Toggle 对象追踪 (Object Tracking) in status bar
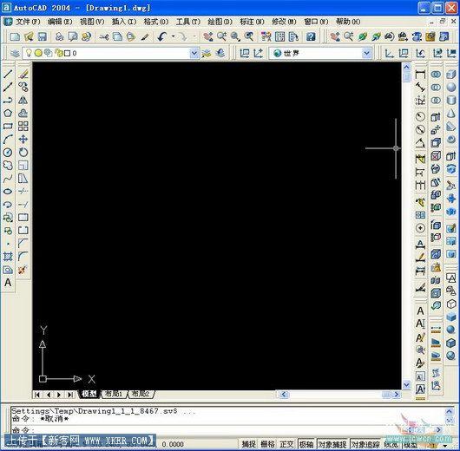This screenshot has height=451, width=460. click(x=365, y=444)
